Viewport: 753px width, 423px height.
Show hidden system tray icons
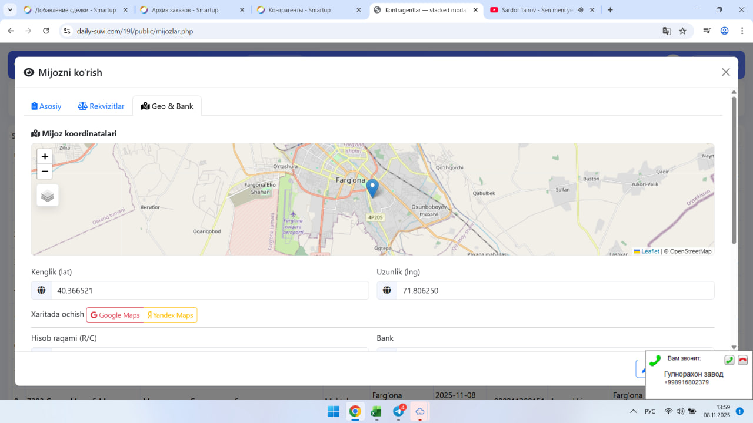point(633,411)
